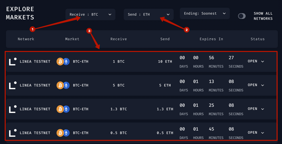Open the Receive : BTC dropdown
Image resolution: width=282 pixels, height=144 pixels.
pos(90,14)
